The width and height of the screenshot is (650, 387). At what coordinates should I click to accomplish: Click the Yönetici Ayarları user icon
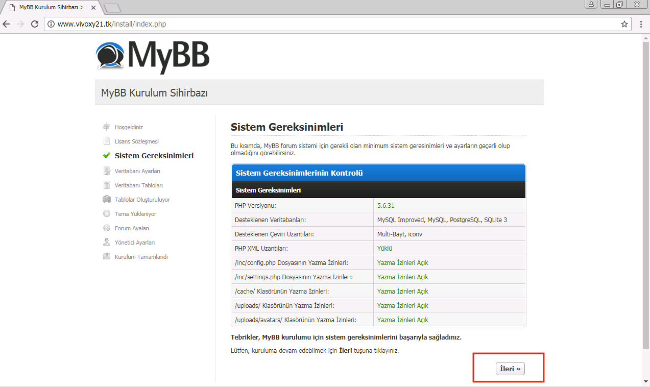click(107, 243)
